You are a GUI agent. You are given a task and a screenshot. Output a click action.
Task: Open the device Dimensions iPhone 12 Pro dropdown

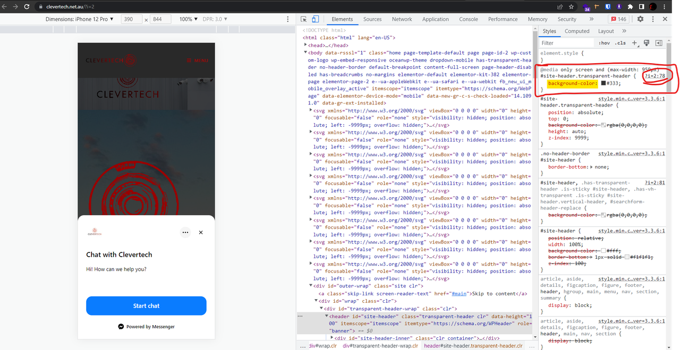click(x=79, y=19)
